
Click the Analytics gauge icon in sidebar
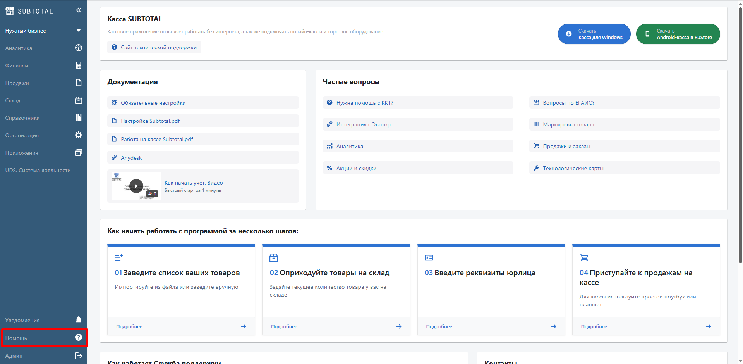79,48
